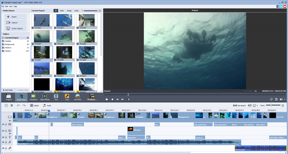Click the Import button
This screenshot has height=154, width=288.
(x=15, y=17)
